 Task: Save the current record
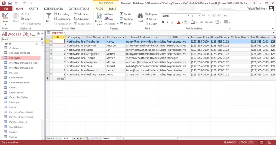(x=109, y=19)
